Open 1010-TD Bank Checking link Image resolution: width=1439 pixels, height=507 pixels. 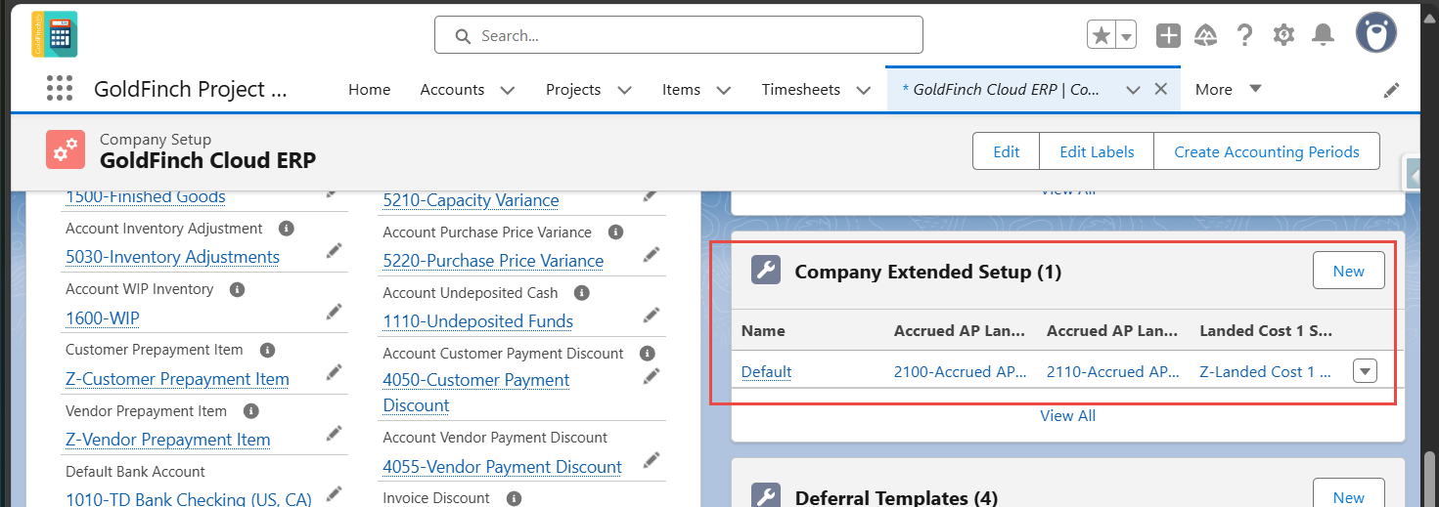tap(189, 499)
